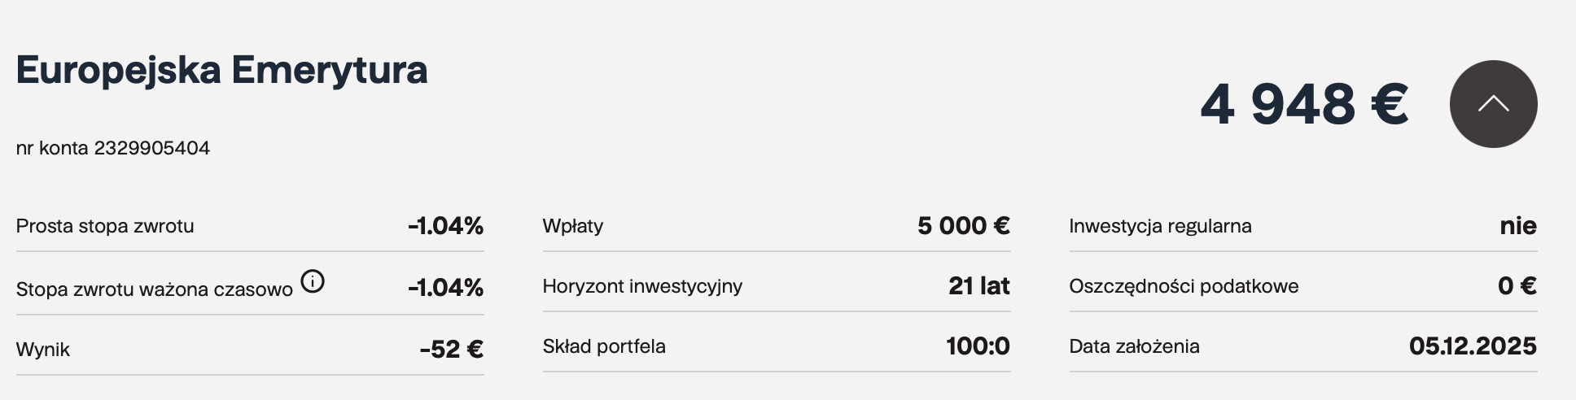Viewport: 1576px width, 400px height.
Task: Click the Prosta stopa zwrotu label
Action: pos(105,226)
